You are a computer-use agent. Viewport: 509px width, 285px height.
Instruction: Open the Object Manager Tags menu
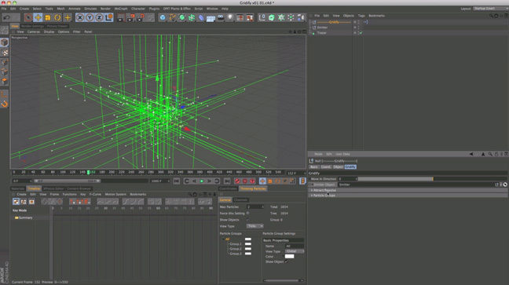[x=361, y=16]
